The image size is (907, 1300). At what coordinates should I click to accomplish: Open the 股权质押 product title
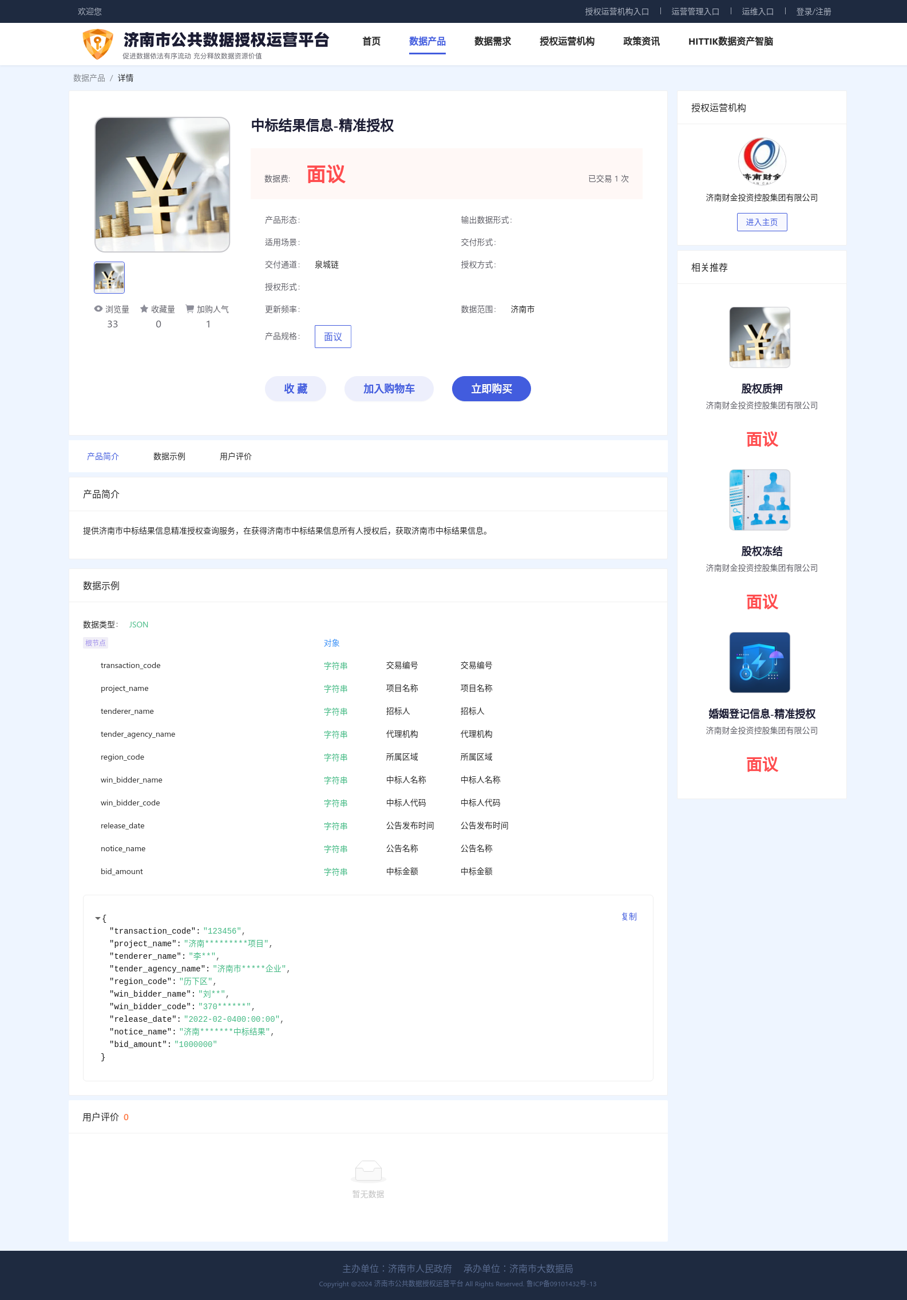pyautogui.click(x=762, y=389)
